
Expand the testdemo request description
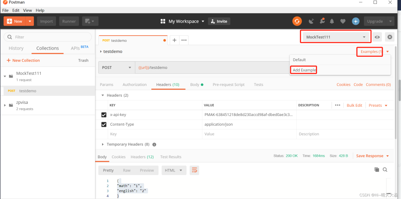101,52
